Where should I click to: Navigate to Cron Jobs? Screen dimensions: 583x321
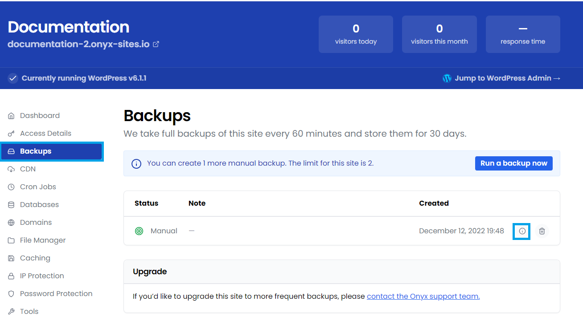38,187
